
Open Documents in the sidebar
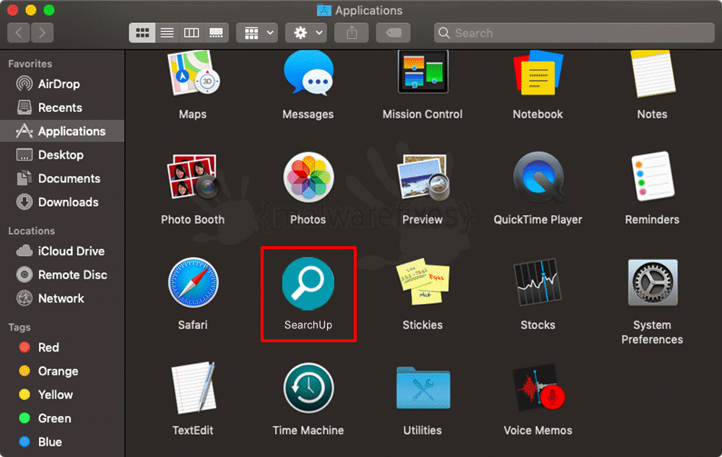pos(62,178)
